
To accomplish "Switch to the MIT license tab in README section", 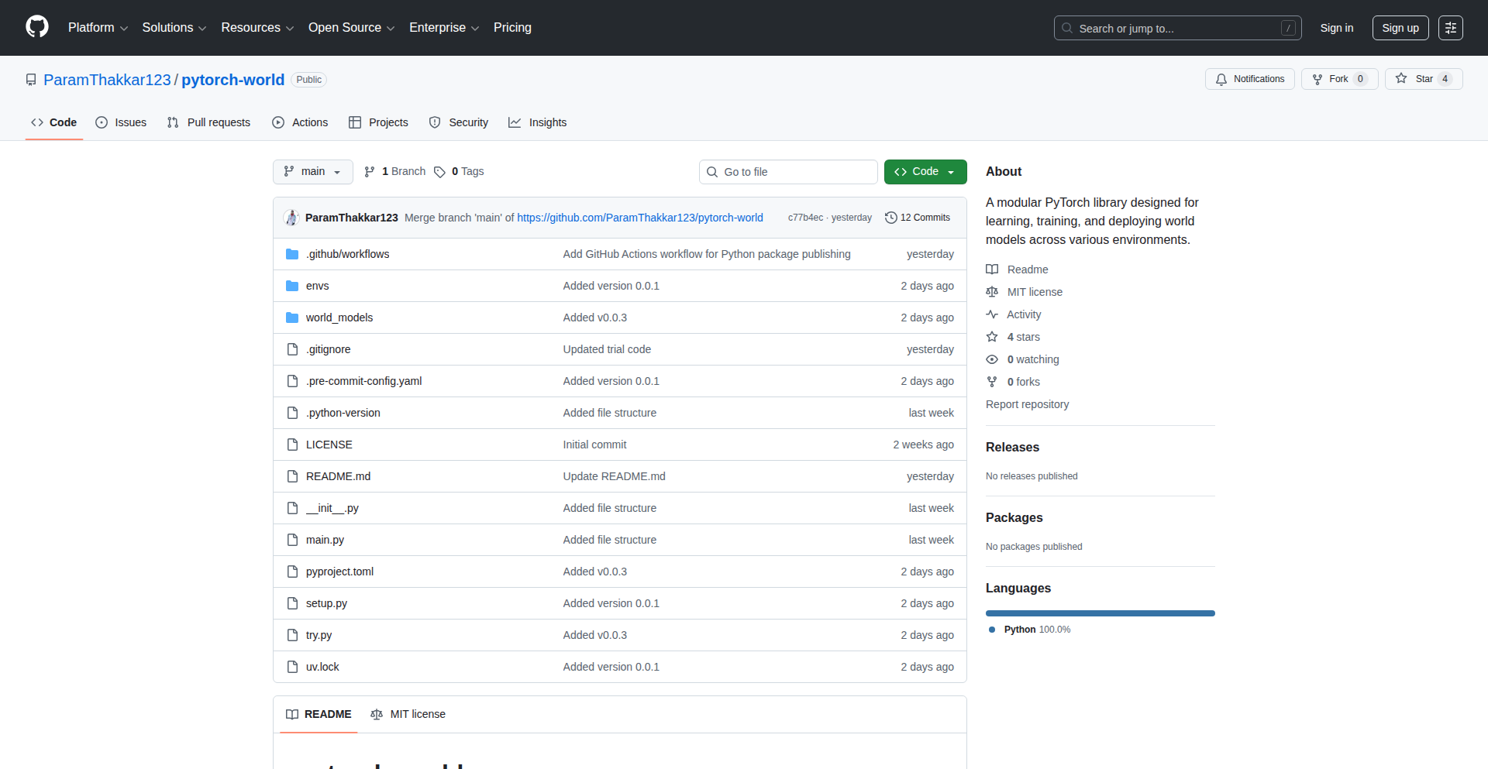I will click(x=408, y=714).
